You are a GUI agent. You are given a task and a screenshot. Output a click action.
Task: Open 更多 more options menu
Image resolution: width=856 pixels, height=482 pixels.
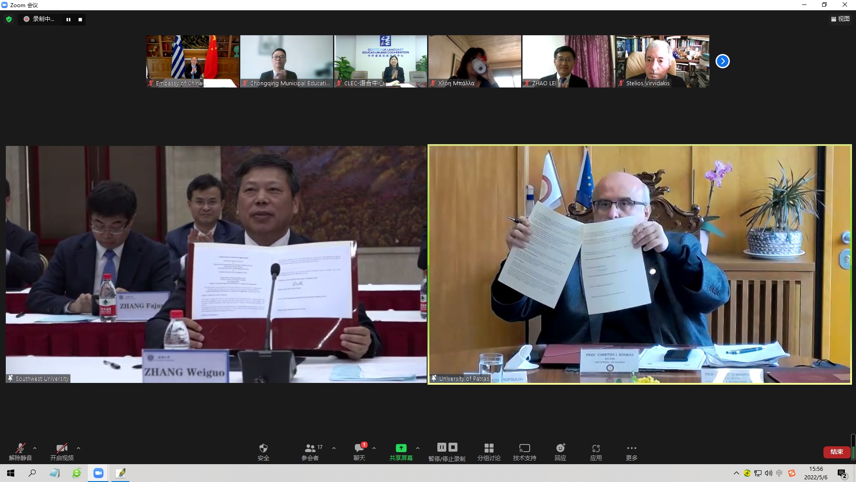(632, 452)
